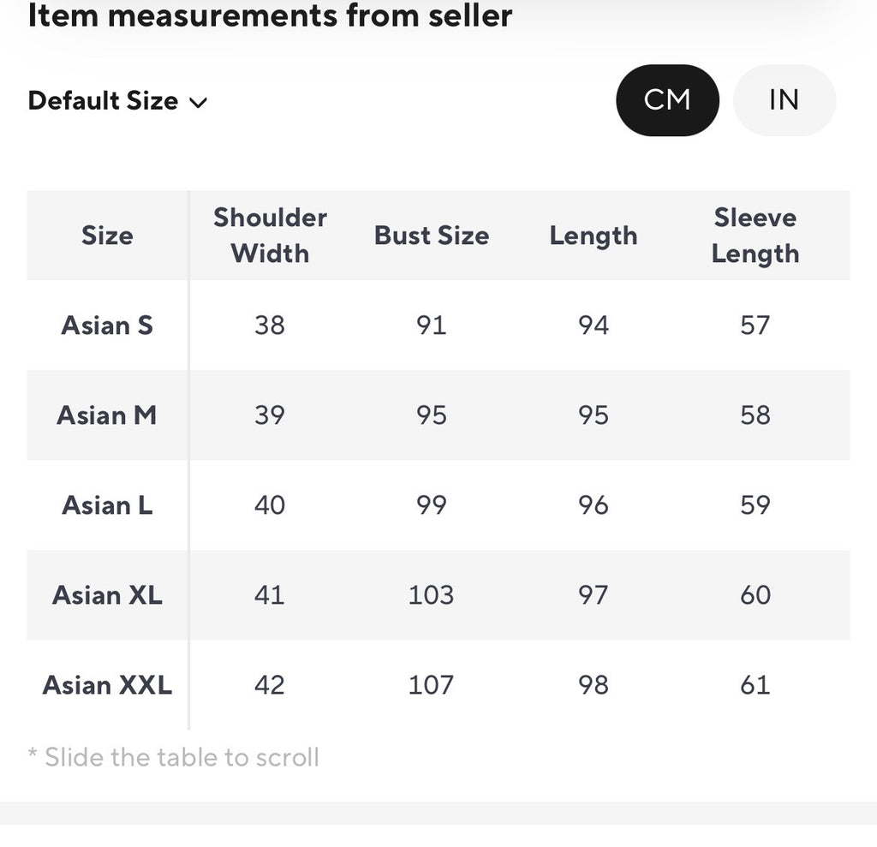Image resolution: width=877 pixels, height=847 pixels.
Task: Select the Asian M row label
Action: coord(107,415)
